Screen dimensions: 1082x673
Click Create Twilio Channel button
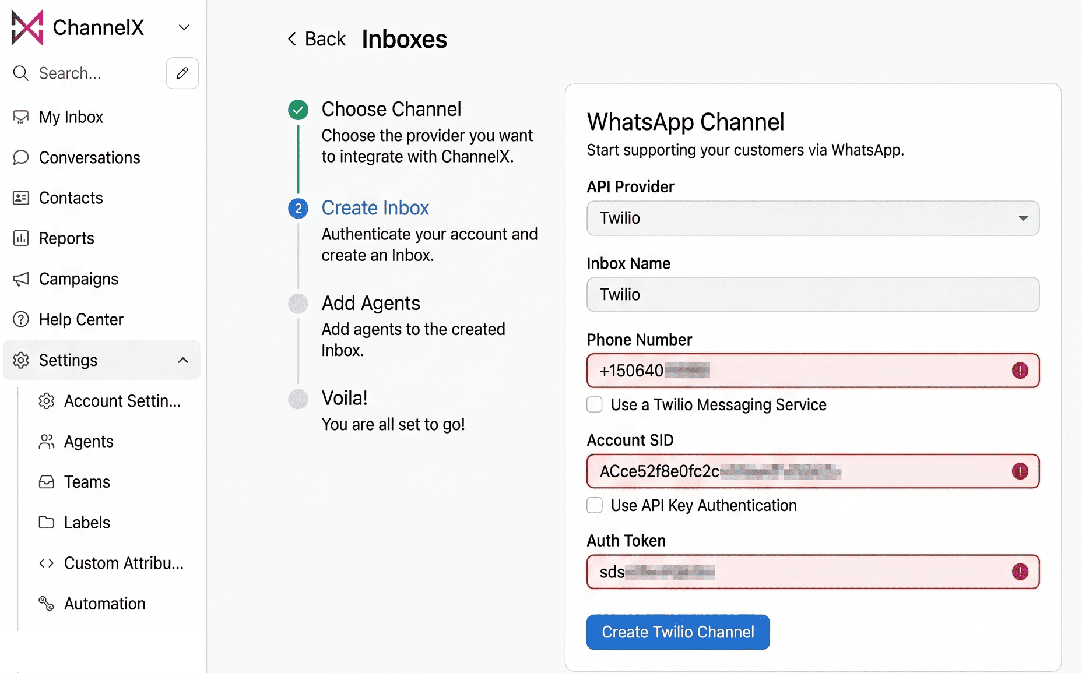pos(678,632)
